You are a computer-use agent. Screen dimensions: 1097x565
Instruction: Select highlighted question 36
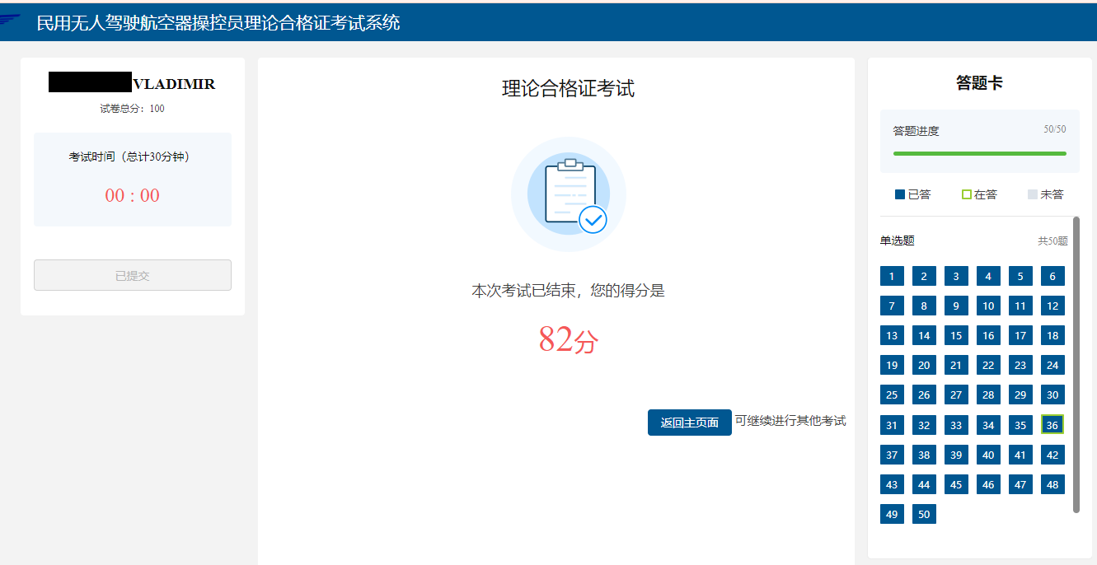[1052, 425]
